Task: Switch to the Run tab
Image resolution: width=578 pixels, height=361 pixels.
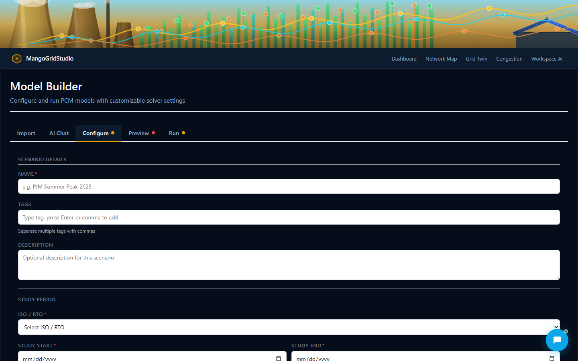Action: pos(177,133)
